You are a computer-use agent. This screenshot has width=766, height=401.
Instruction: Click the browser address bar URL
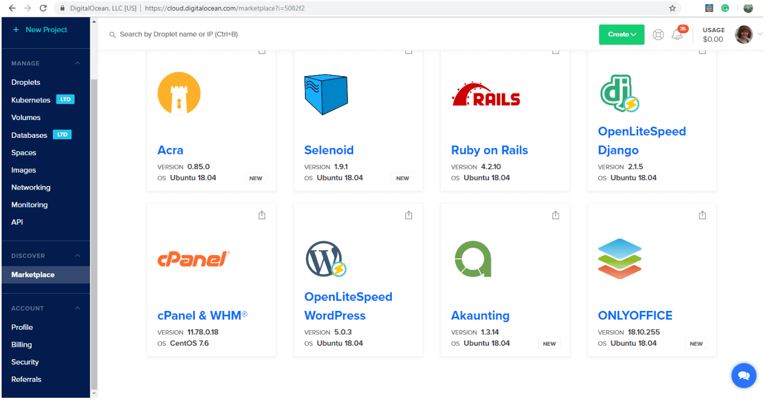[225, 9]
